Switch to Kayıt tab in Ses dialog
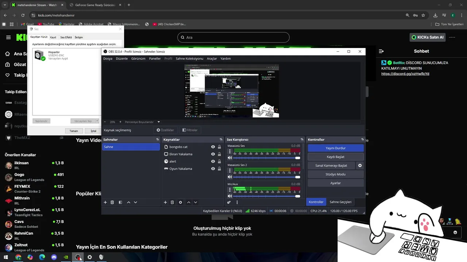This screenshot has width=467, height=262. pyautogui.click(x=53, y=37)
